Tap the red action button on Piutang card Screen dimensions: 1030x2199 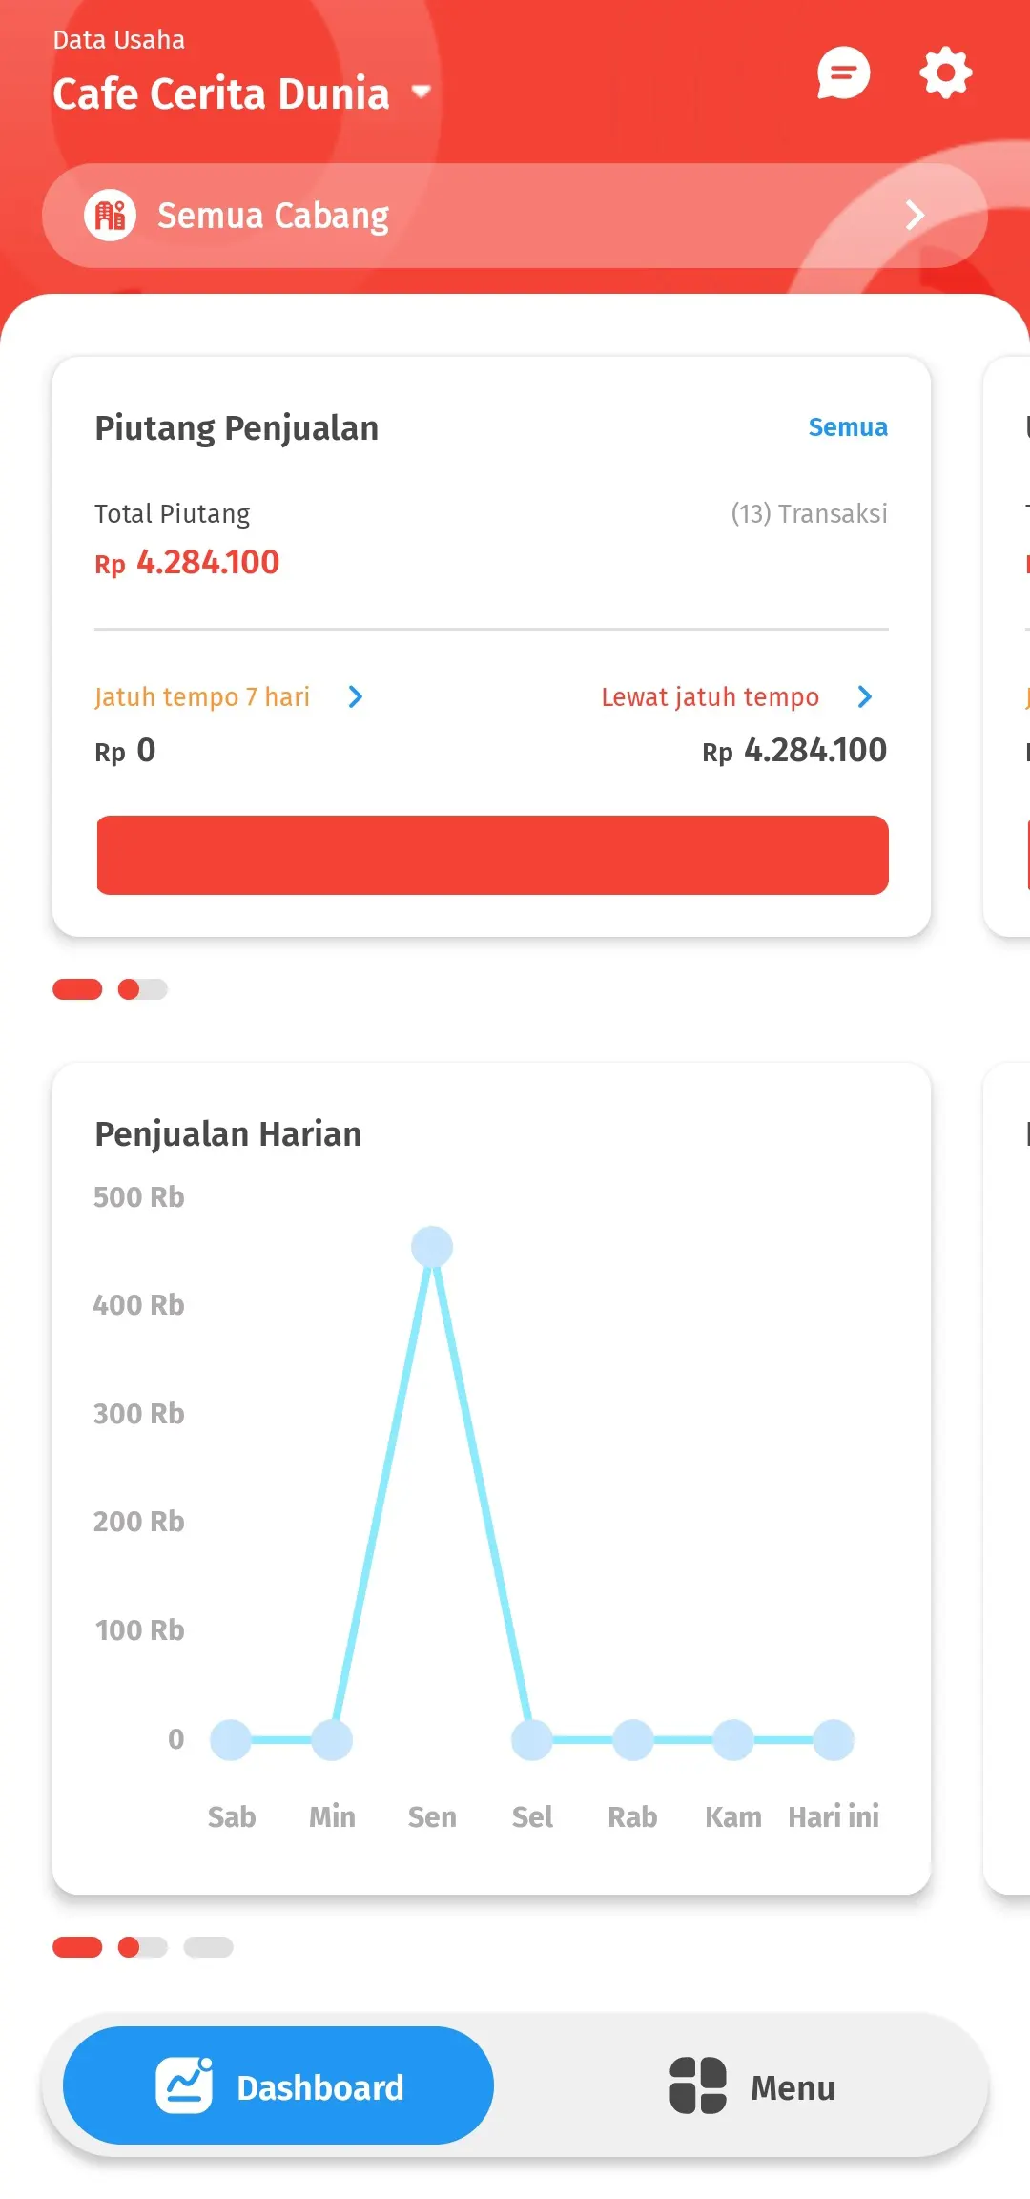point(491,856)
